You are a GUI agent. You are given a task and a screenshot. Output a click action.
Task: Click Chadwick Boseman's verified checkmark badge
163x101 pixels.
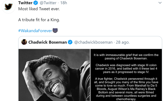coord(70,42)
